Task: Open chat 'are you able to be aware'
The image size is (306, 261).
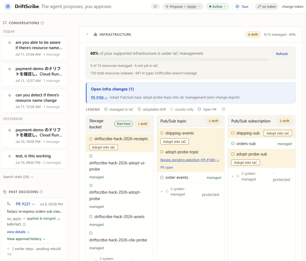Action: pyautogui.click(x=35, y=48)
